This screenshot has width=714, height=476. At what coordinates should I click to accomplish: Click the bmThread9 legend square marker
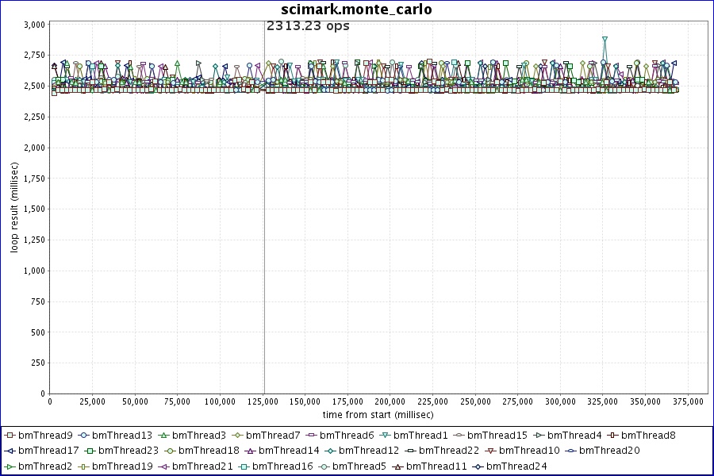(x=10, y=435)
